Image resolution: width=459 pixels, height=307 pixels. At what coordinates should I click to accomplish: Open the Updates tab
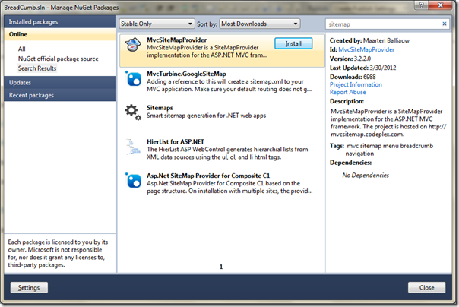click(60, 83)
